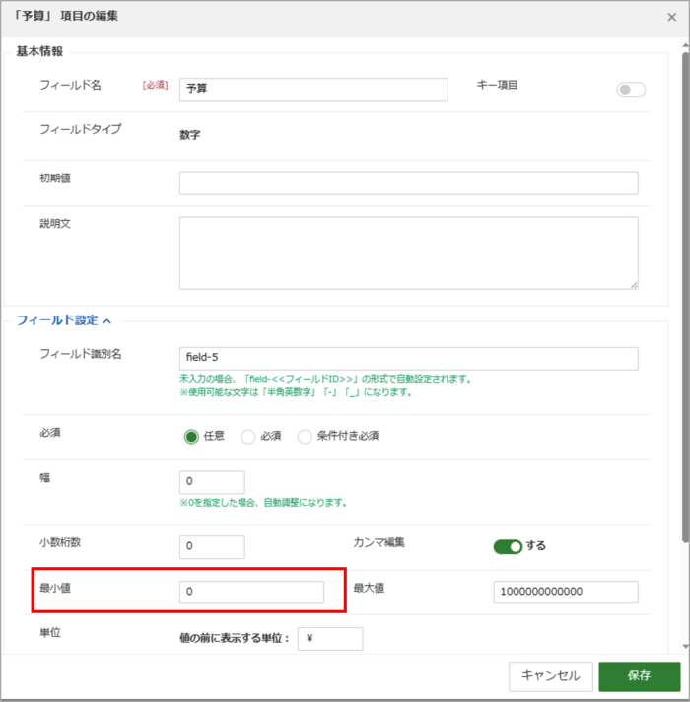Focus the 小数桁数 input box
690x702 pixels.
(212, 546)
